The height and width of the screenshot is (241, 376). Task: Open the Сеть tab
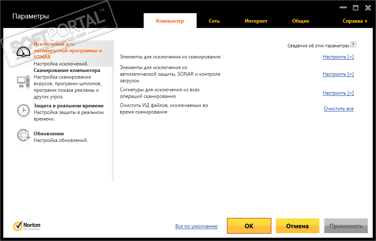point(214,21)
